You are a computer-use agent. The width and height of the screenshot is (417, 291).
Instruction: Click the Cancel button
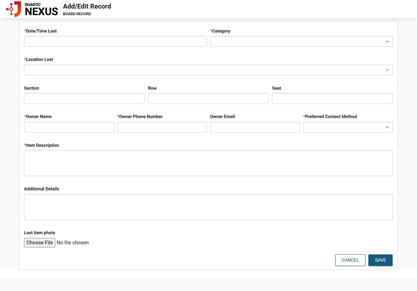350,260
